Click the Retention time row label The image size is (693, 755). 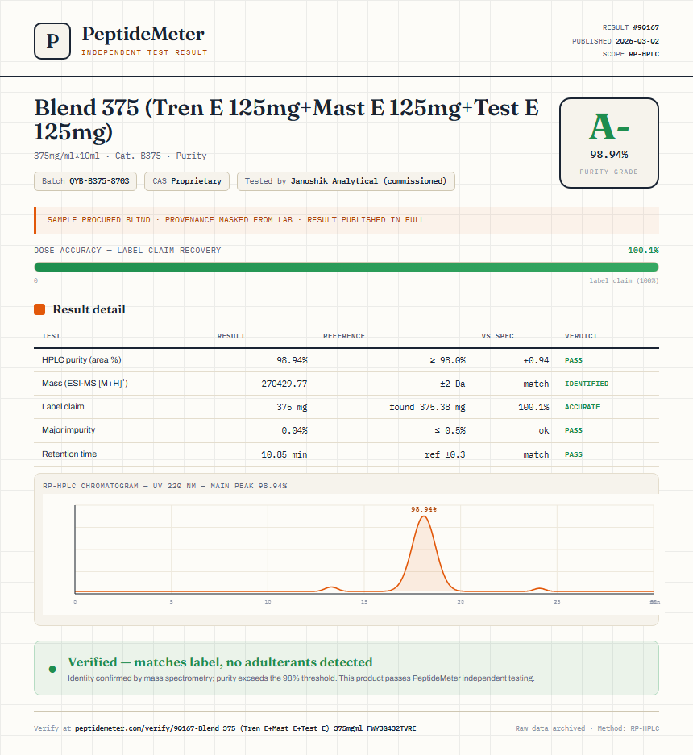click(x=69, y=454)
